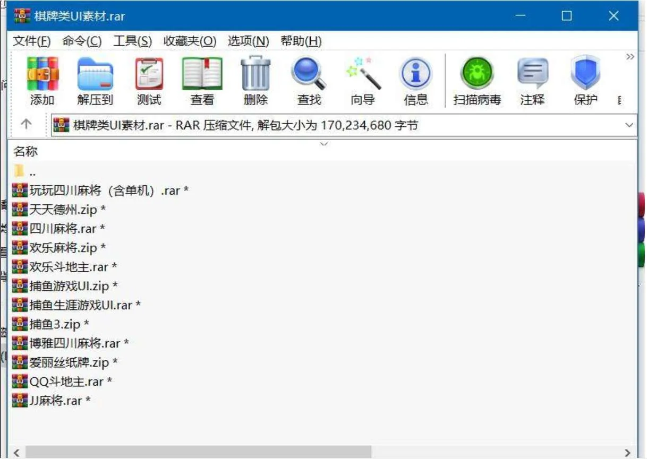Open the 文件(F) menu
This screenshot has height=459, width=647.
31,41
